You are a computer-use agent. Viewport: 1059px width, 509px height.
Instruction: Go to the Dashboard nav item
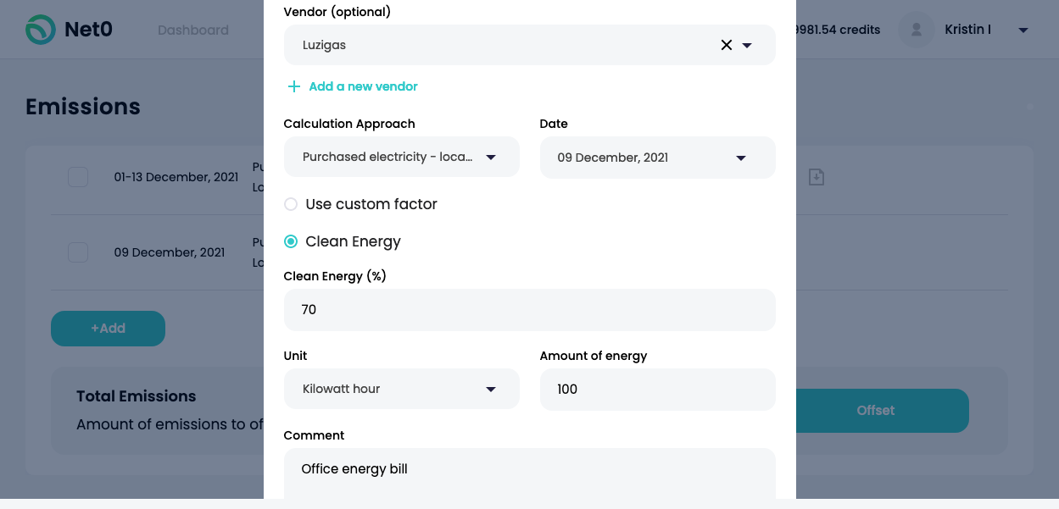tap(193, 30)
